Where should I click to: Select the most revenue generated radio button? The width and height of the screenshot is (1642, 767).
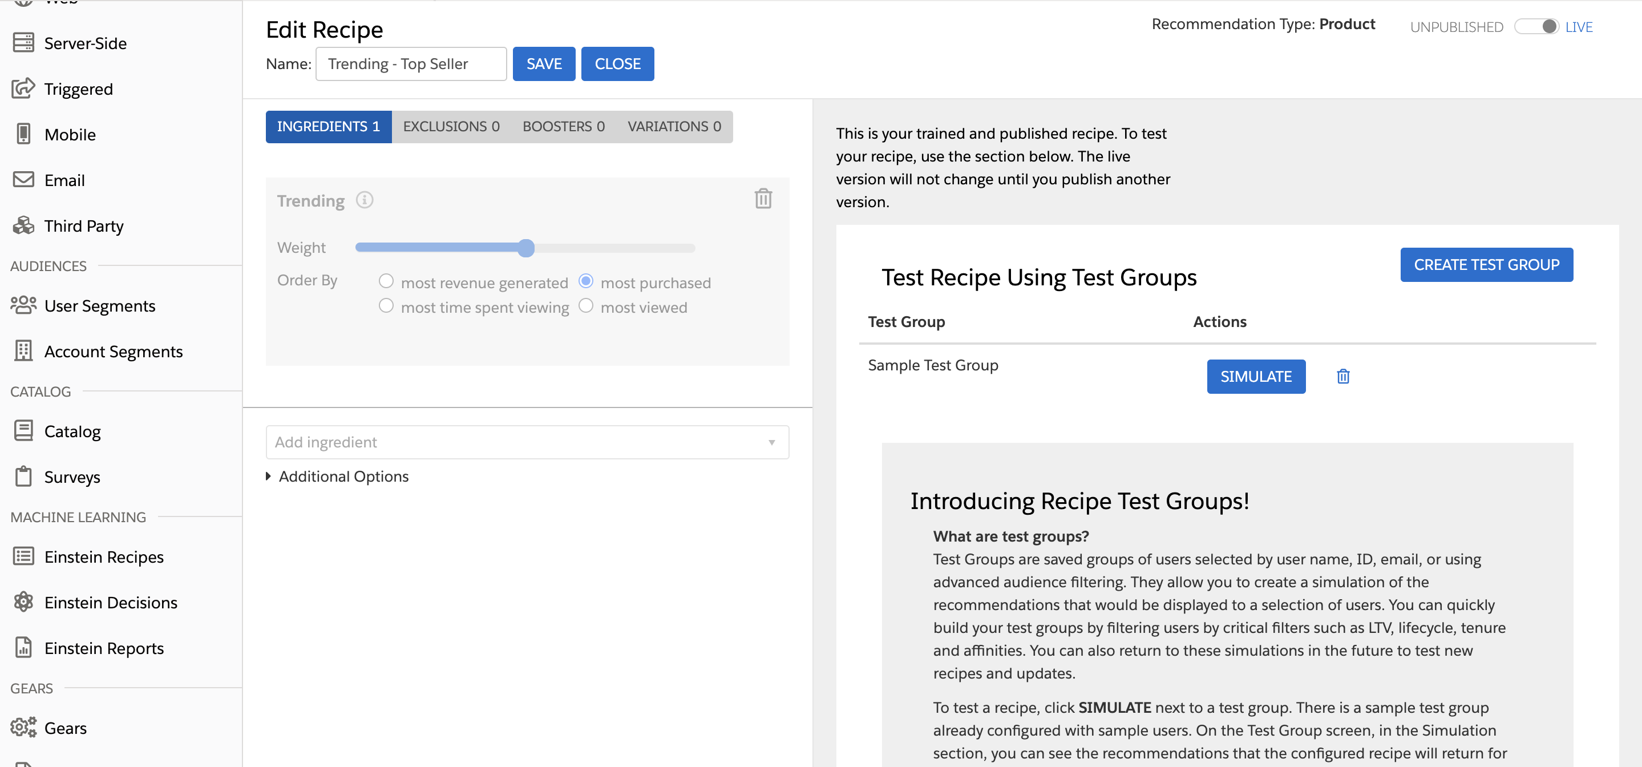pyautogui.click(x=386, y=281)
